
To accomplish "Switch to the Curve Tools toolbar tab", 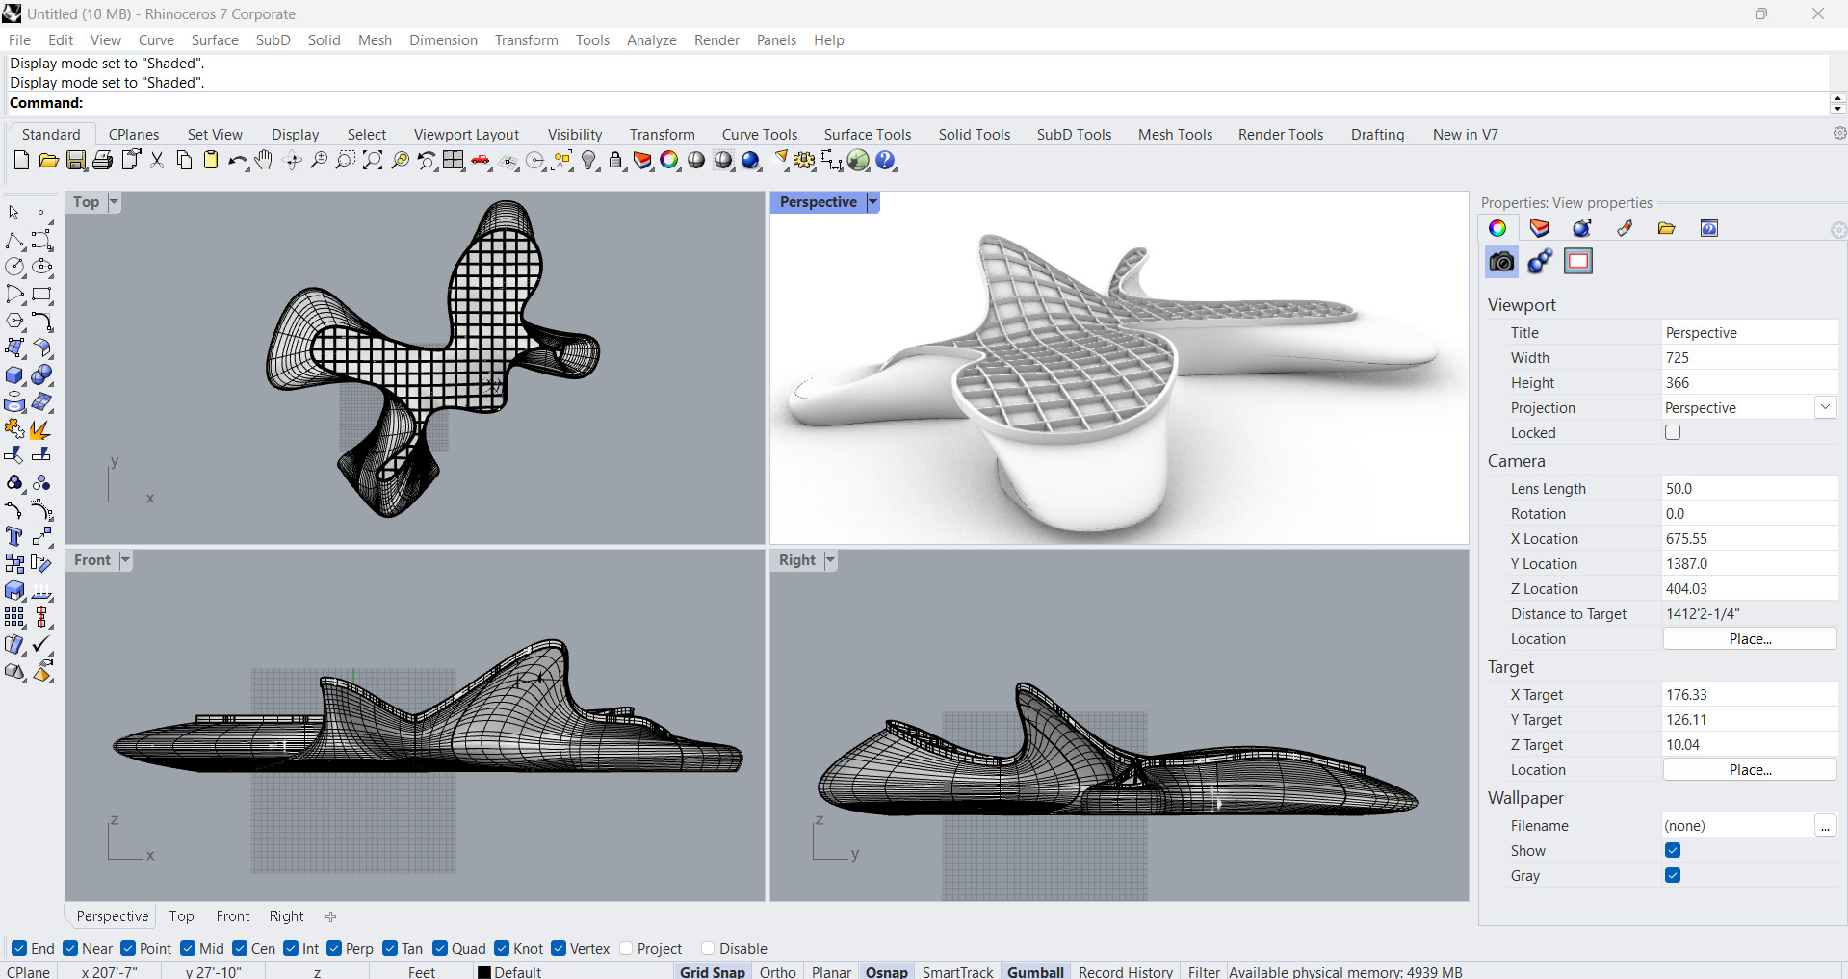I will point(760,135).
